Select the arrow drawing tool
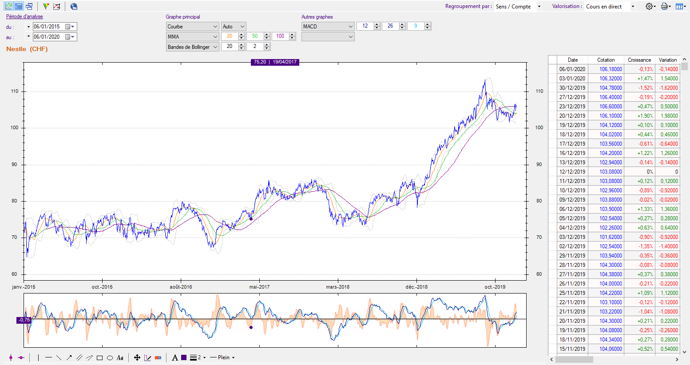 click(x=69, y=357)
